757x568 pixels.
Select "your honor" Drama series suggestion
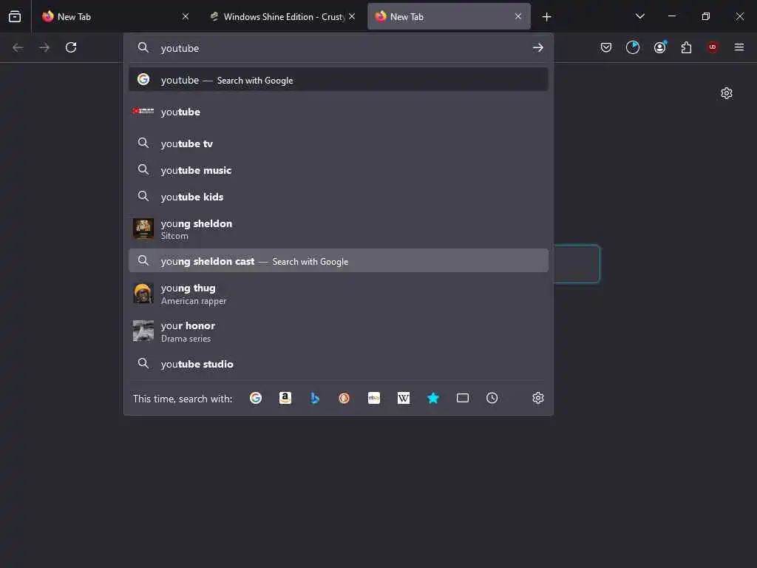point(338,331)
